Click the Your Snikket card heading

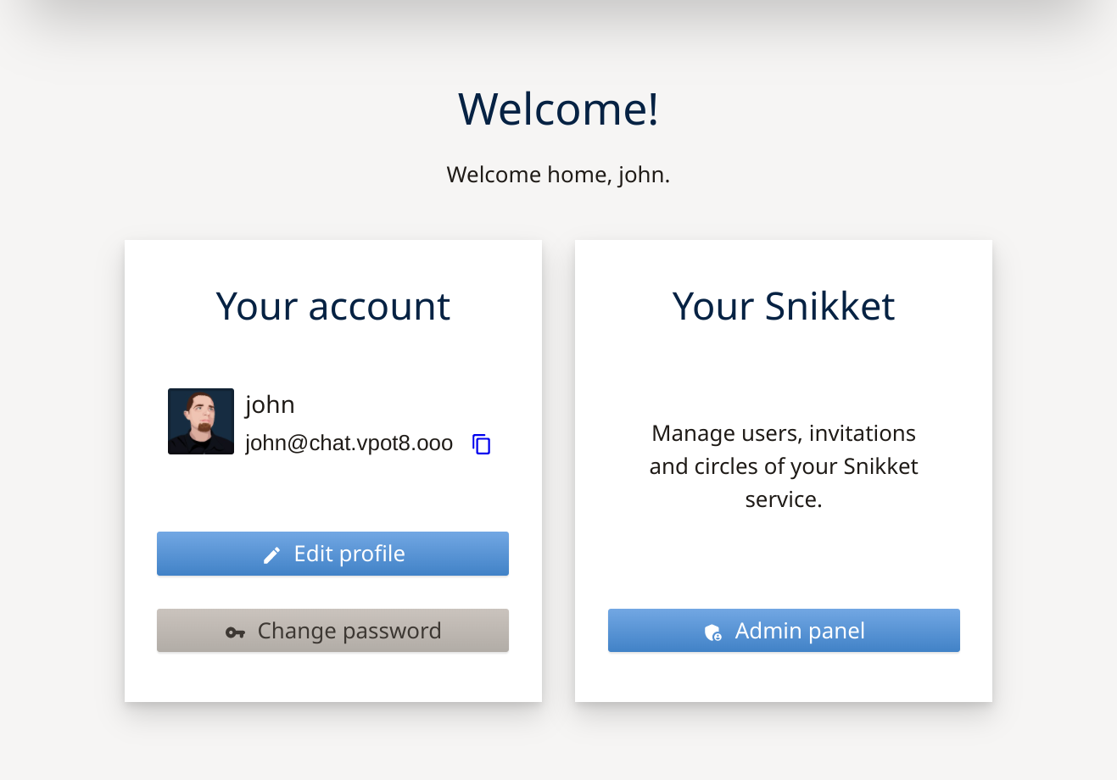(x=783, y=306)
